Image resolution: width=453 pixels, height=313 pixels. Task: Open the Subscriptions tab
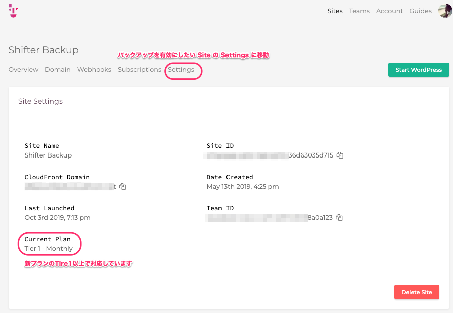(139, 69)
